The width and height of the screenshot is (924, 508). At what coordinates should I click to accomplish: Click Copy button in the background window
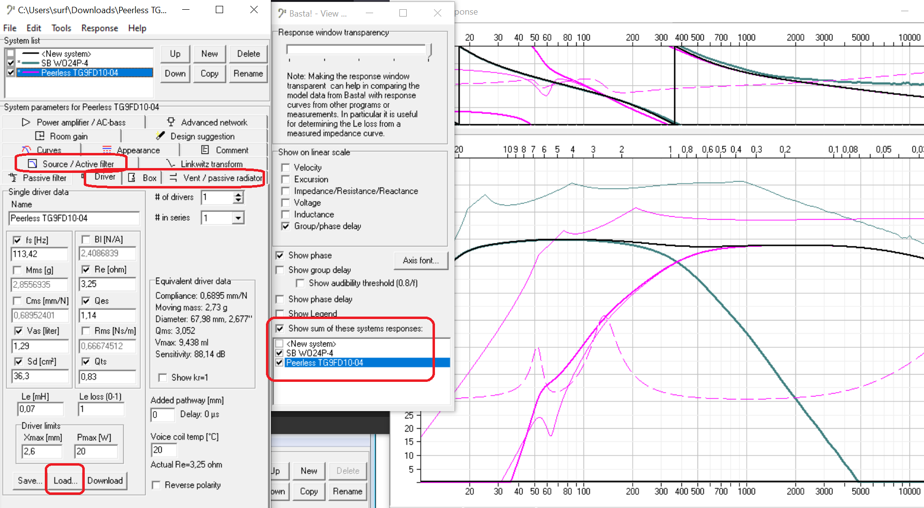click(309, 491)
